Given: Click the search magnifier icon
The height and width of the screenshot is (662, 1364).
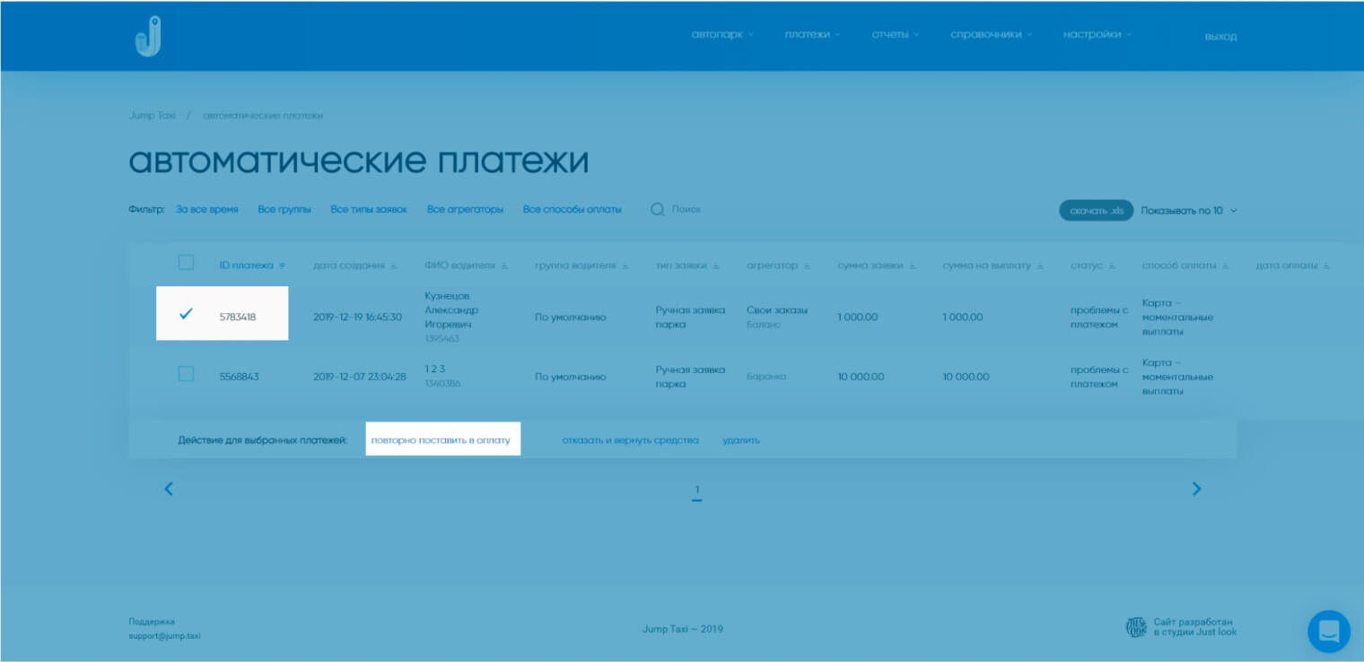Looking at the screenshot, I should click(658, 209).
